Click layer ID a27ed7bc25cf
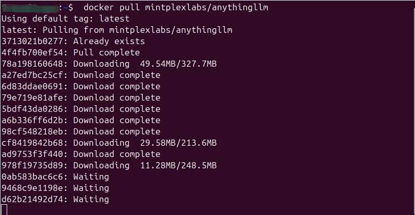 pos(34,75)
